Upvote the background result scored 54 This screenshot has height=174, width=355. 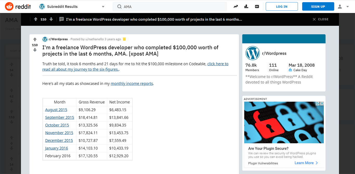[x=11, y=64]
